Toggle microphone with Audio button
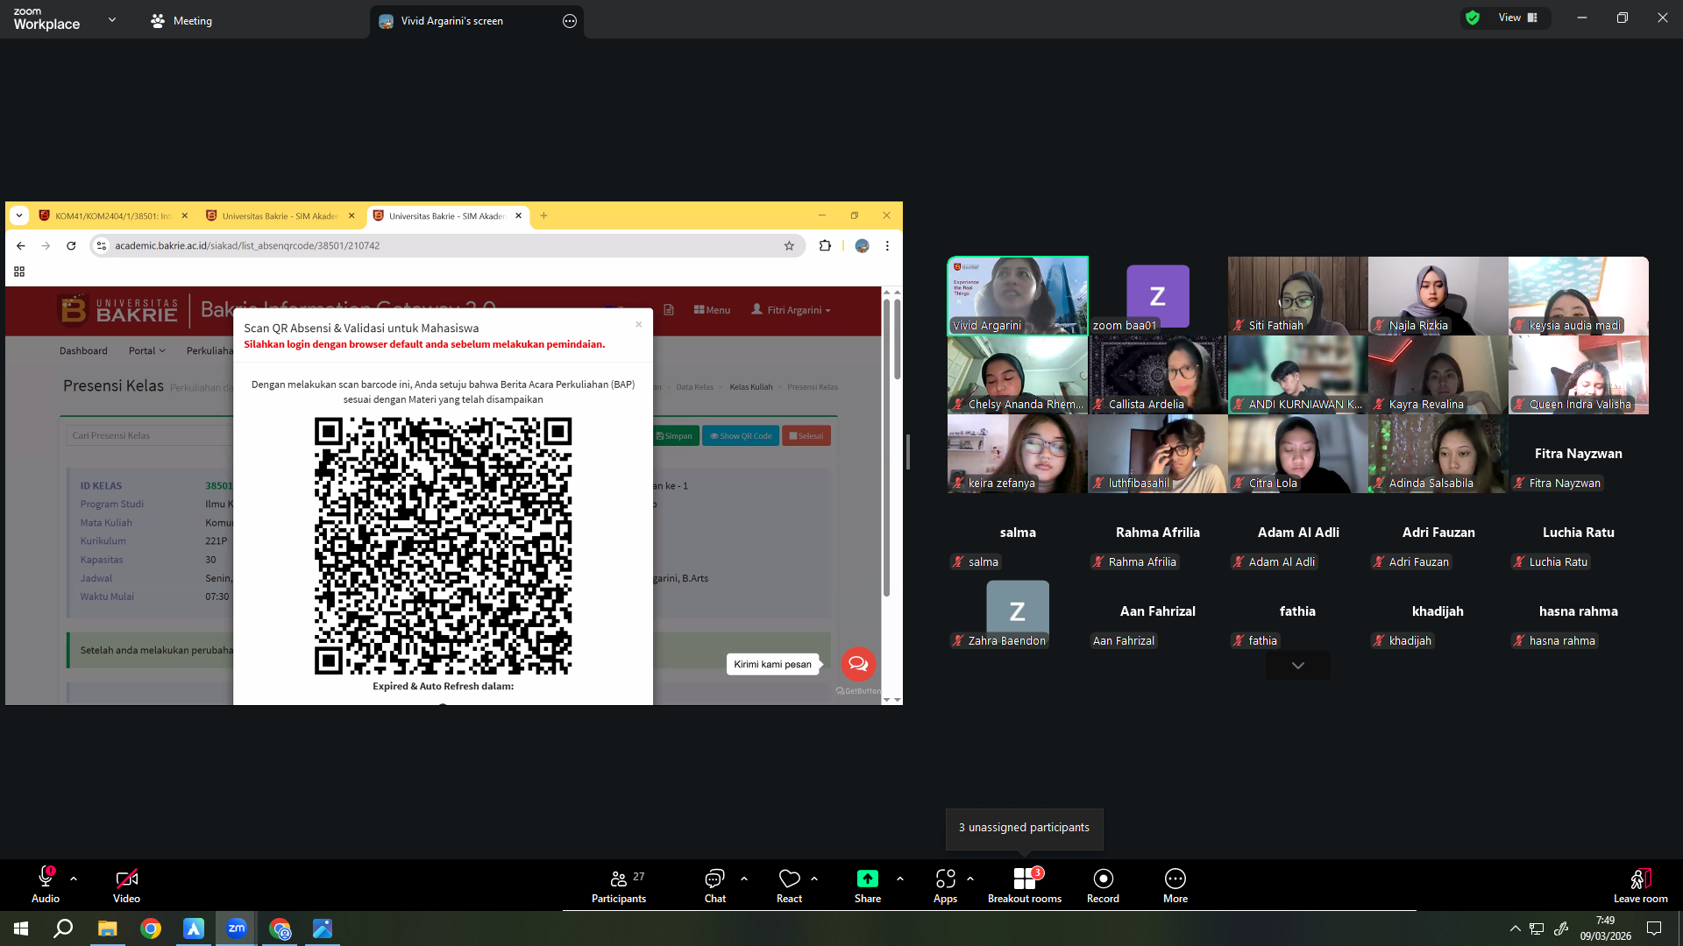1683x946 pixels. click(x=46, y=886)
